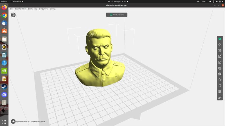Click the sphere-shaped icon in right toolbar
This screenshot has height=126, width=225.
pos(220,74)
